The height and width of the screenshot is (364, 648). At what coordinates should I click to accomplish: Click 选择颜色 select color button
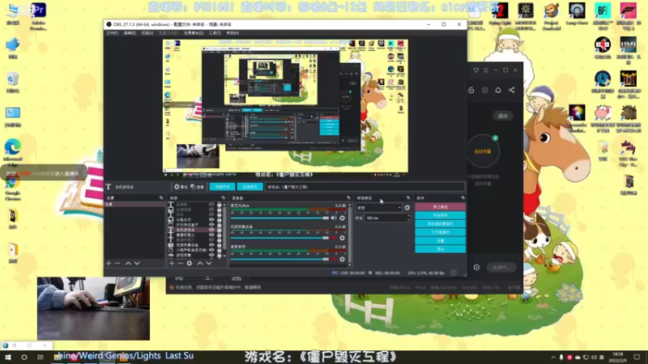pyautogui.click(x=250, y=187)
